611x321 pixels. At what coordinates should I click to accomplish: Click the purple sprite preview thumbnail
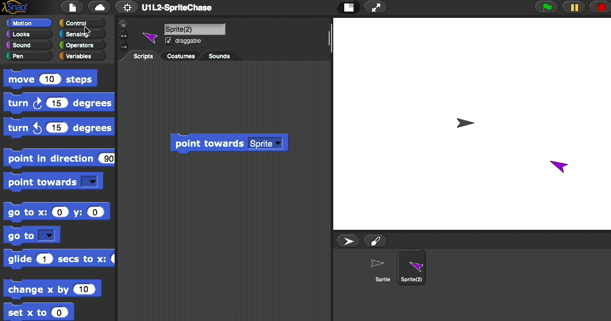pos(150,38)
